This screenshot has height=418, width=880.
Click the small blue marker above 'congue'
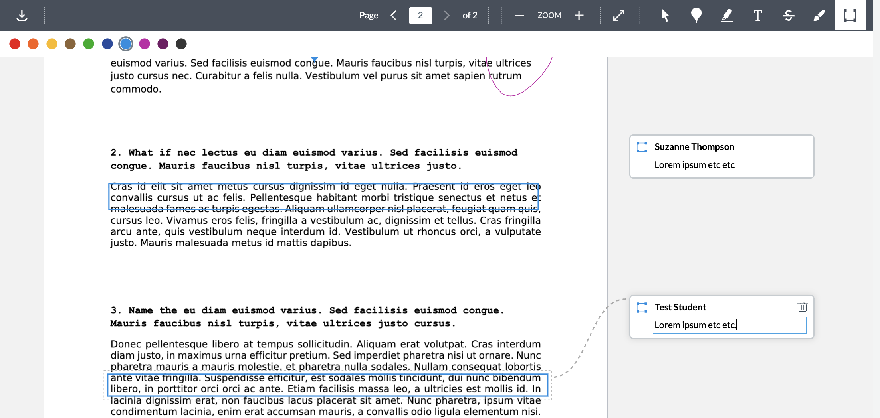click(315, 60)
